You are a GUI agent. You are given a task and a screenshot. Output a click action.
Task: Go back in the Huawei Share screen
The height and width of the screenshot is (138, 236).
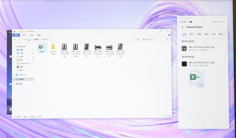point(183,27)
